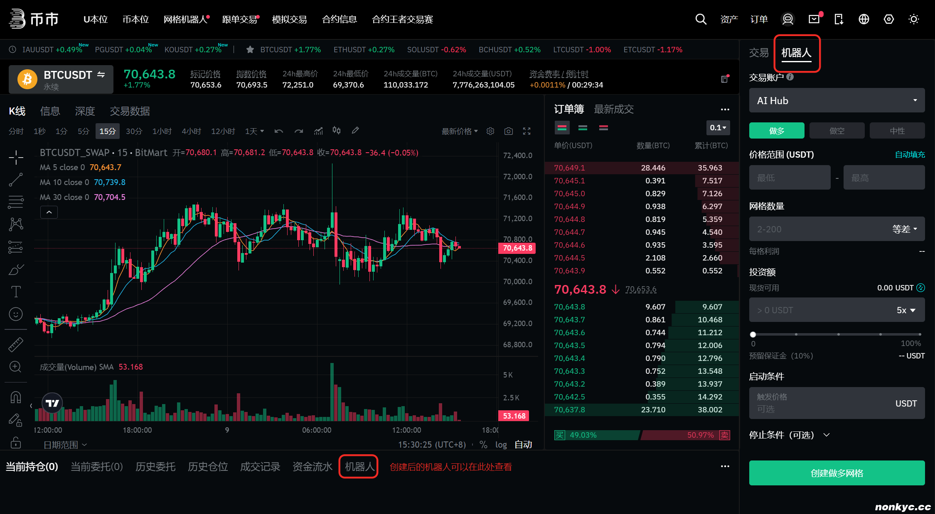Click the 最低 lowest price input field
The width and height of the screenshot is (935, 514).
(x=789, y=178)
